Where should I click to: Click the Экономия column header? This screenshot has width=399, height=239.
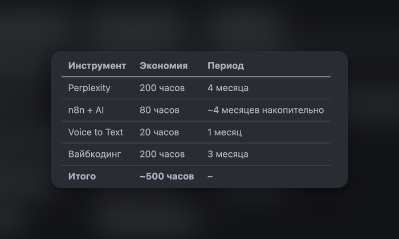(x=164, y=66)
